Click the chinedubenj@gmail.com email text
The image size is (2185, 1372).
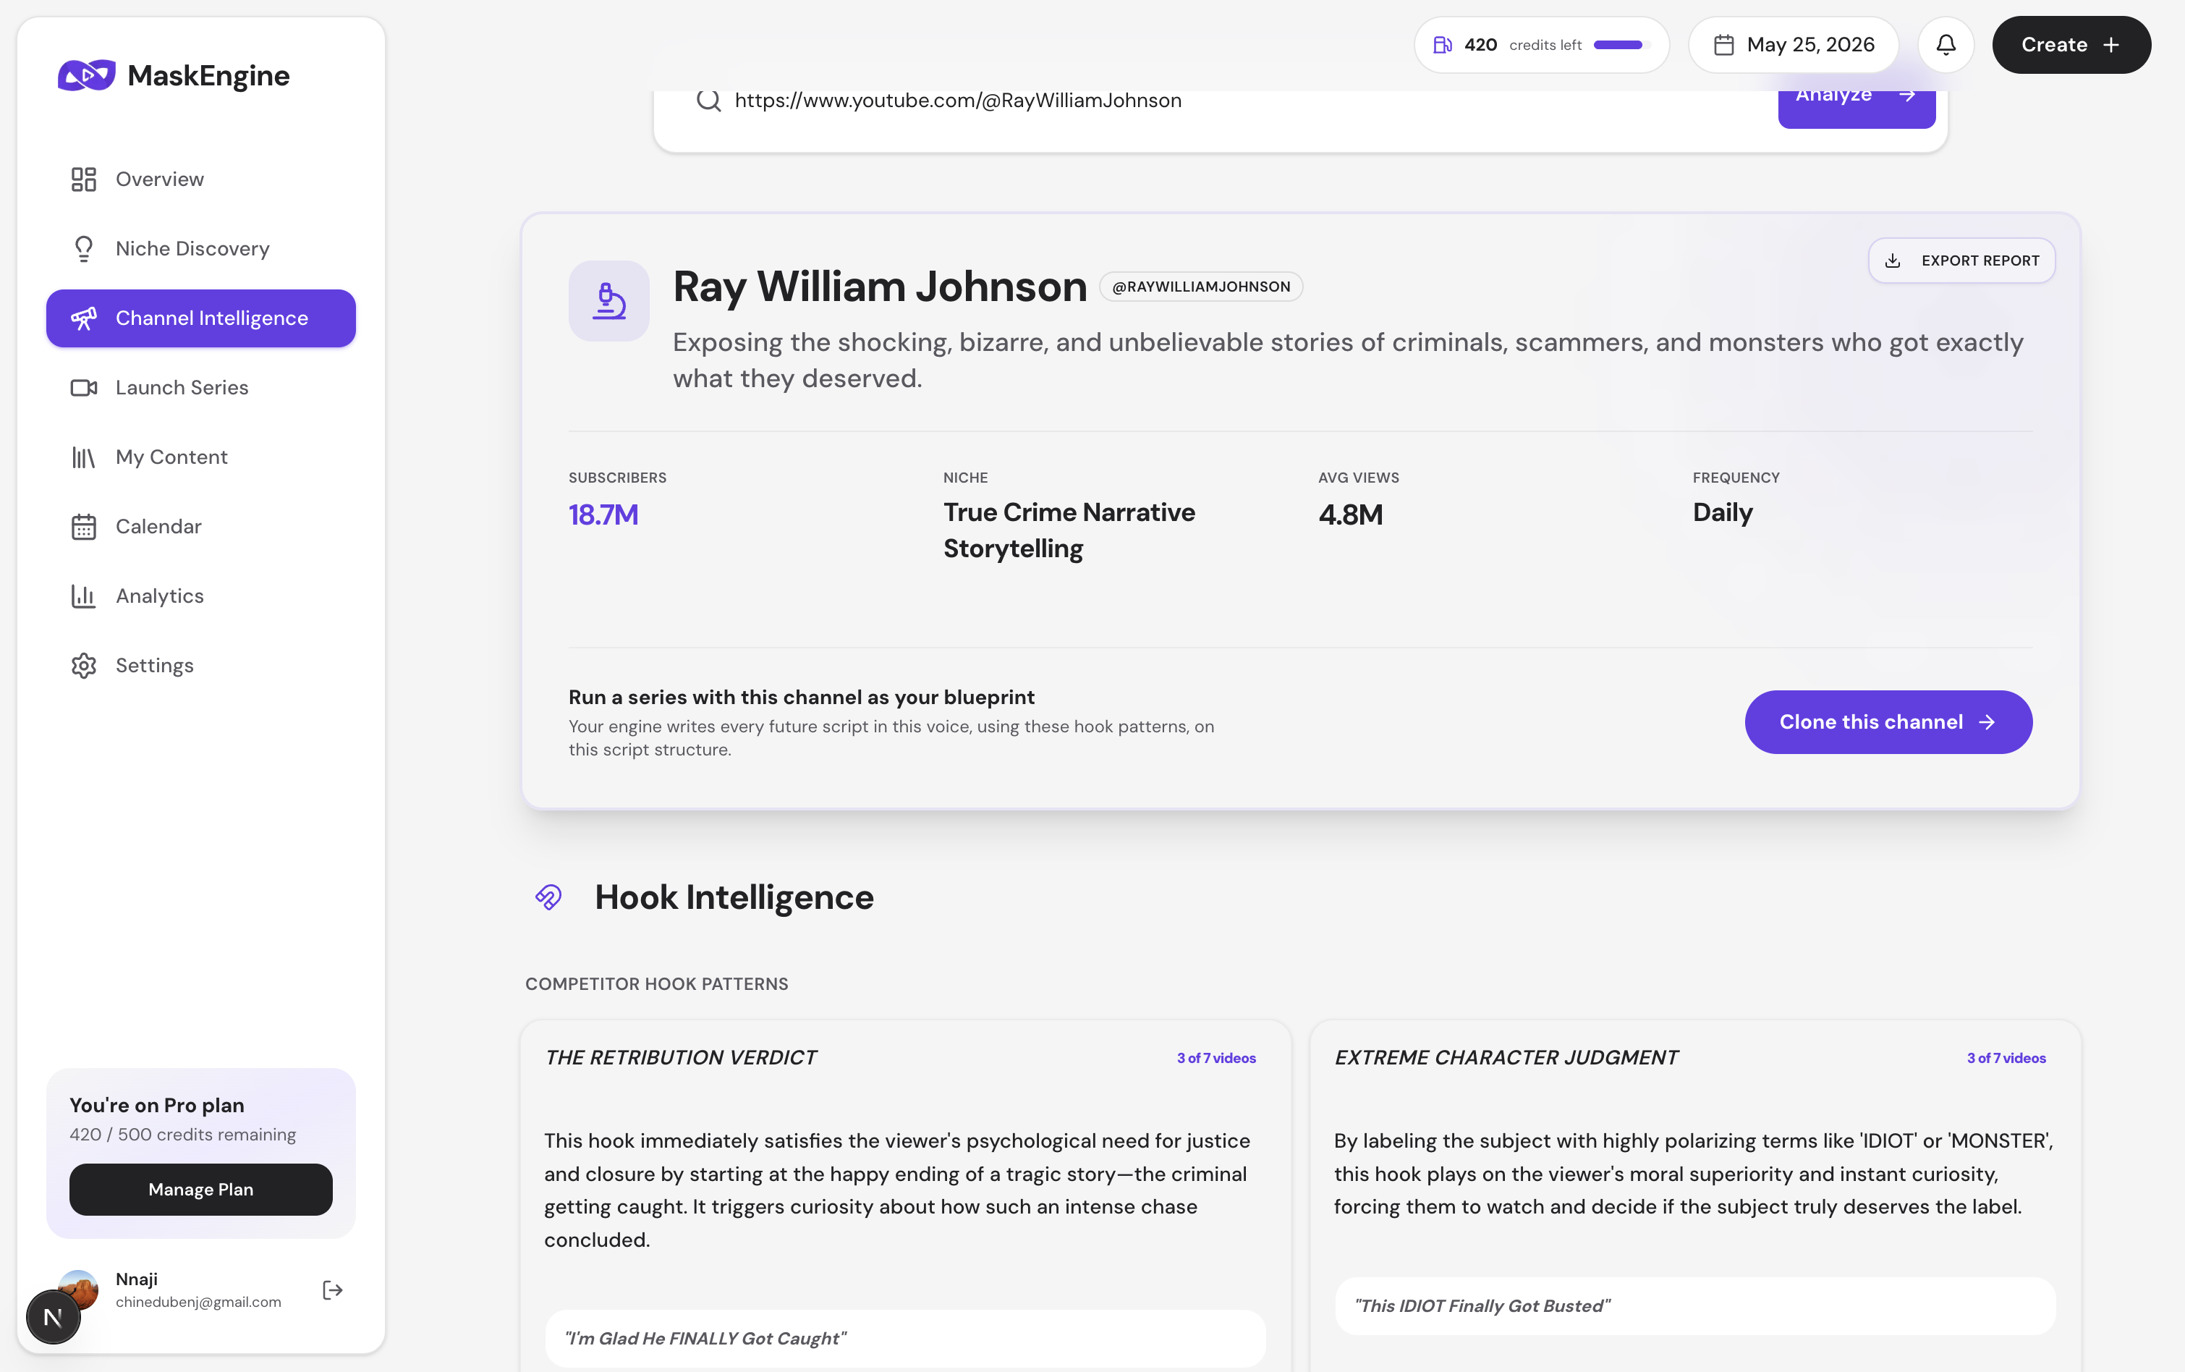click(x=199, y=1303)
